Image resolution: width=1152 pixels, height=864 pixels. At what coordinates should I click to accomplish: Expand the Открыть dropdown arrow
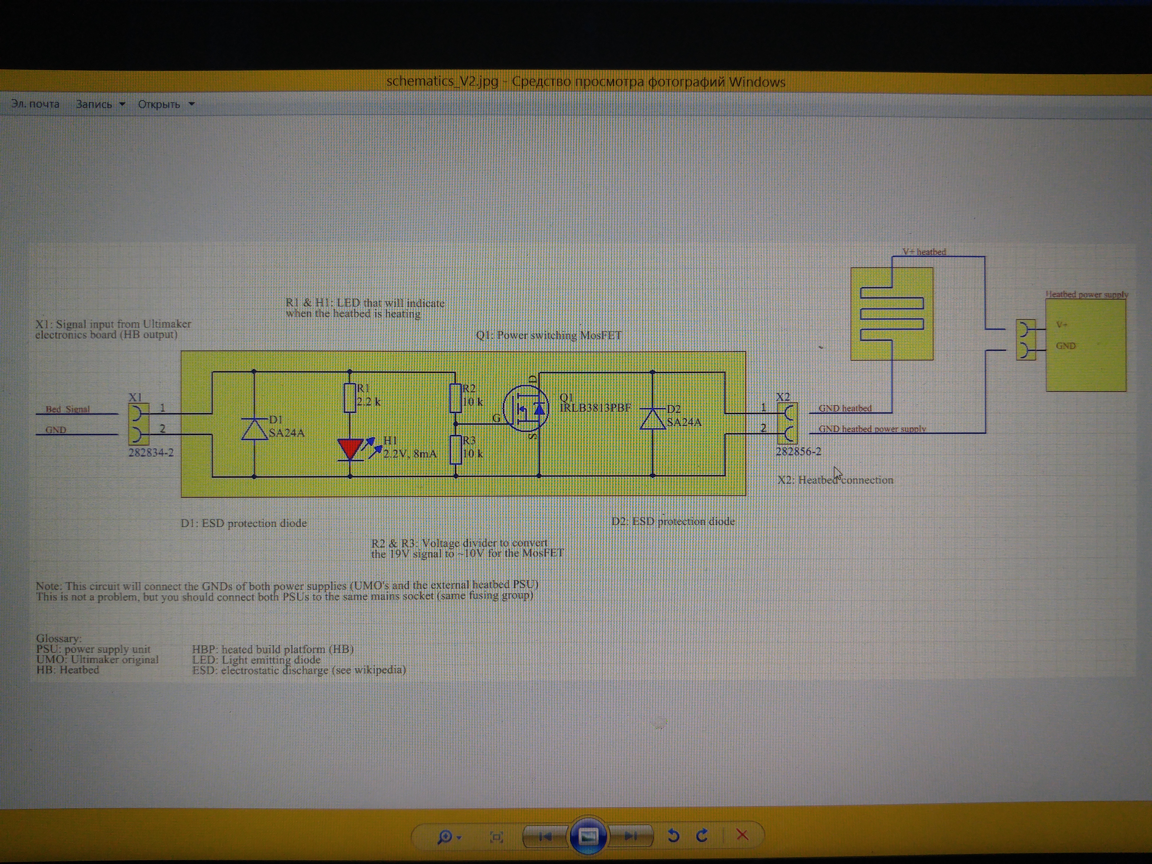coord(192,104)
